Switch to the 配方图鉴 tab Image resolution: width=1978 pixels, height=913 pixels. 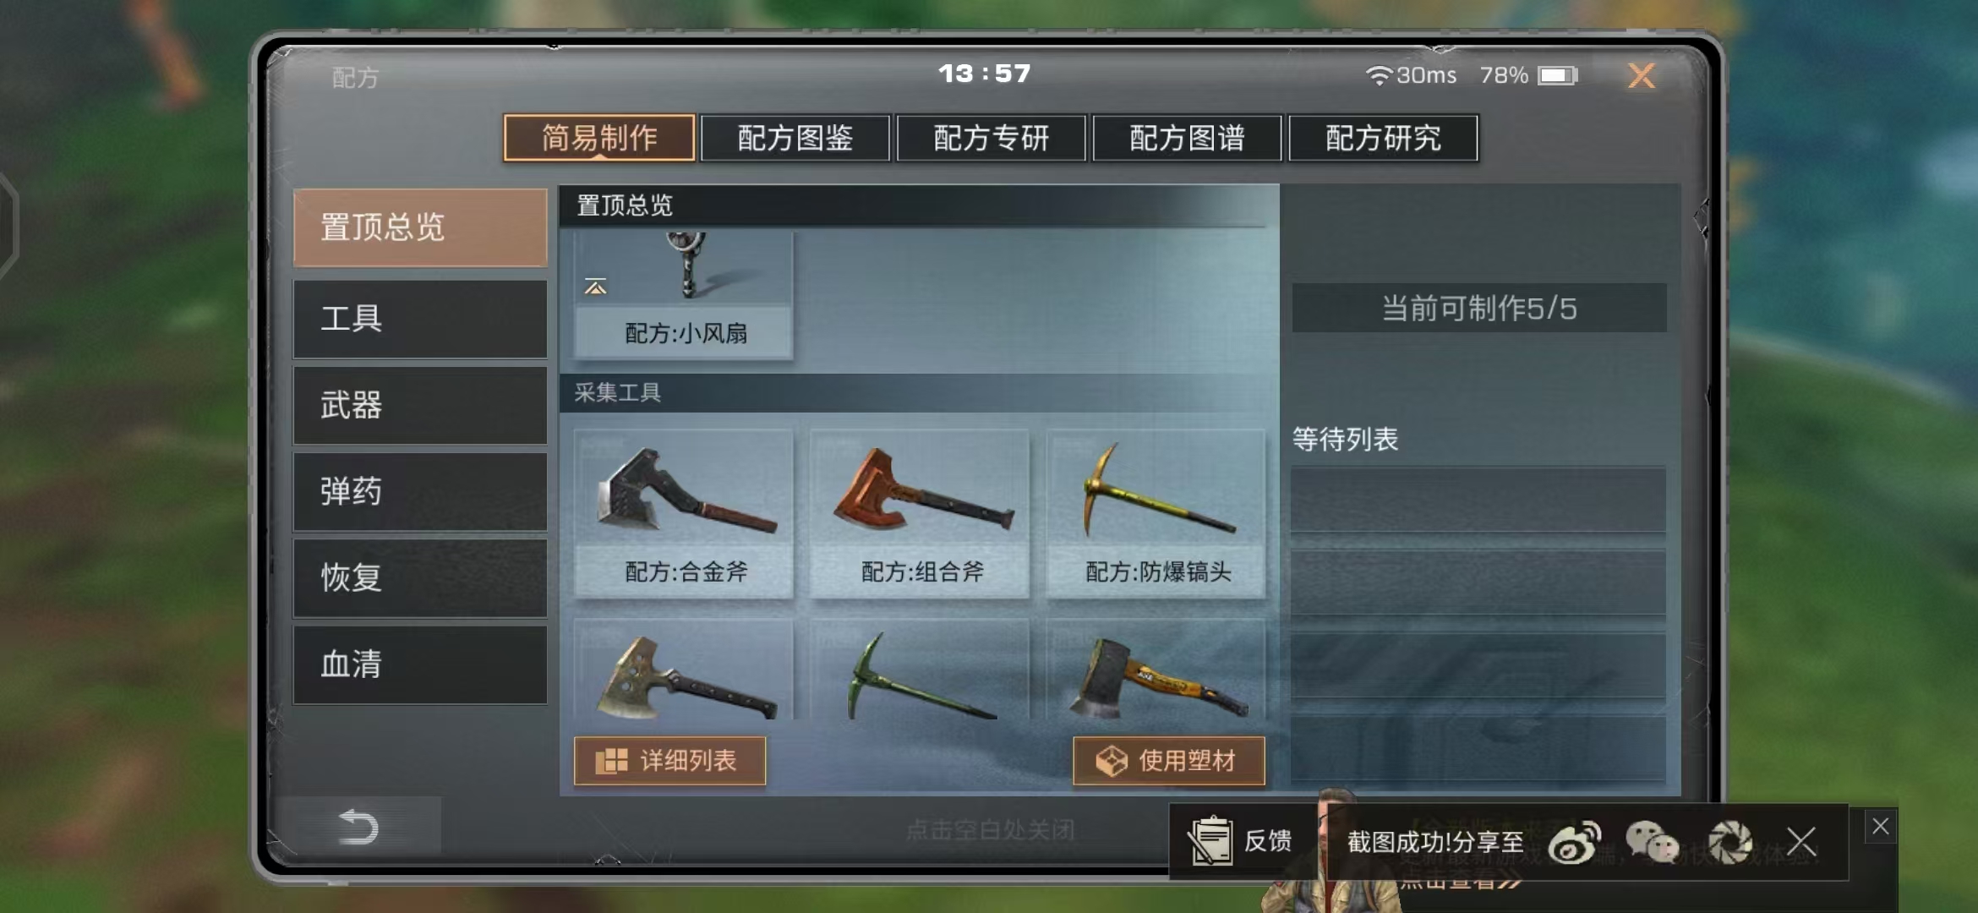click(x=795, y=138)
